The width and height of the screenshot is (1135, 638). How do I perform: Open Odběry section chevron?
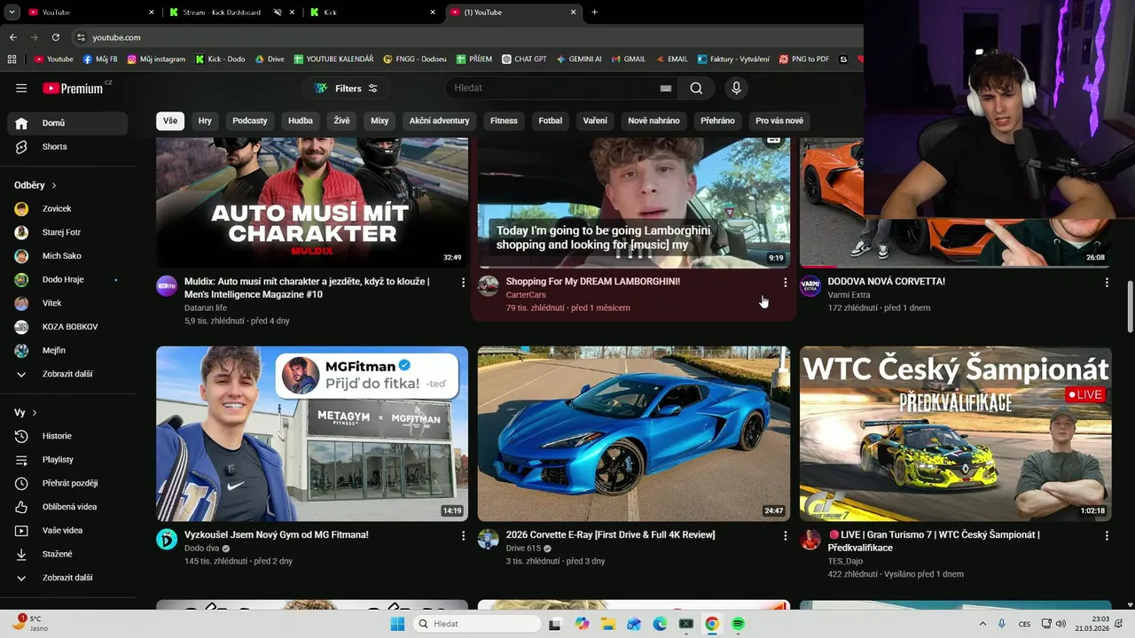pos(54,185)
